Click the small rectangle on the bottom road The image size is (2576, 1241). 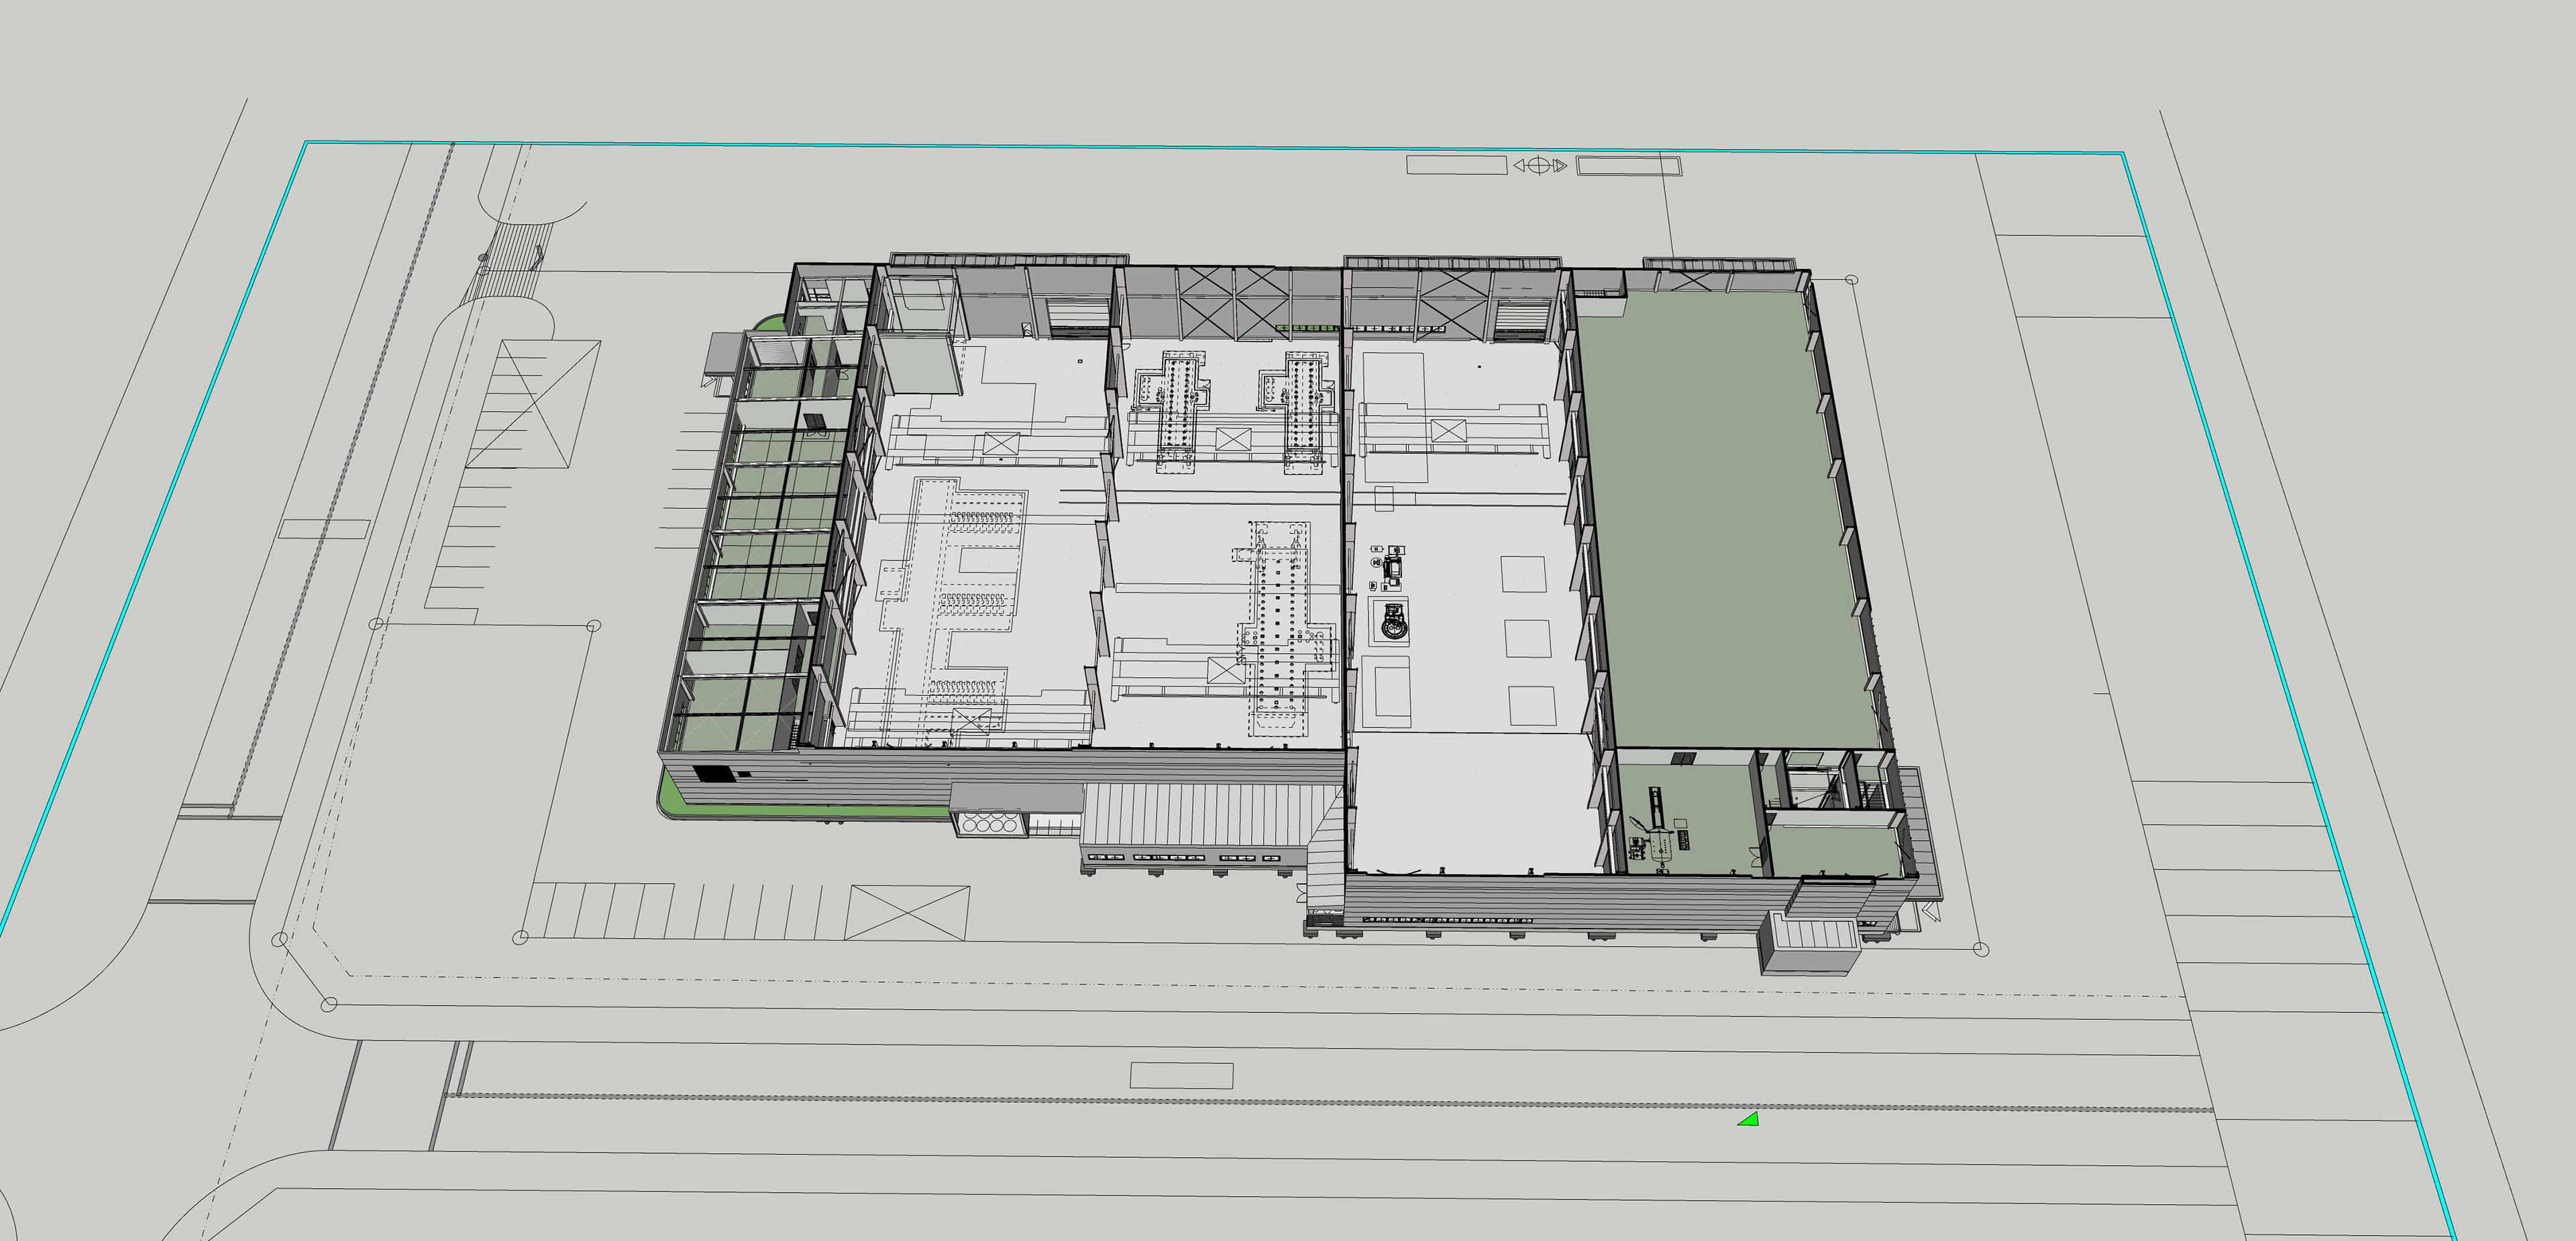tap(1181, 1075)
